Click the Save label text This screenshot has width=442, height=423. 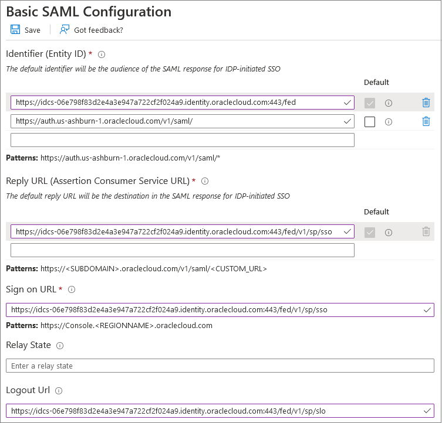point(32,30)
